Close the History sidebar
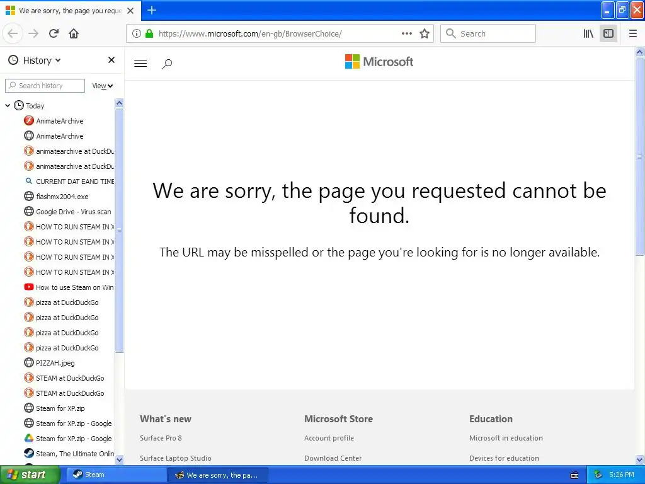 tap(111, 60)
